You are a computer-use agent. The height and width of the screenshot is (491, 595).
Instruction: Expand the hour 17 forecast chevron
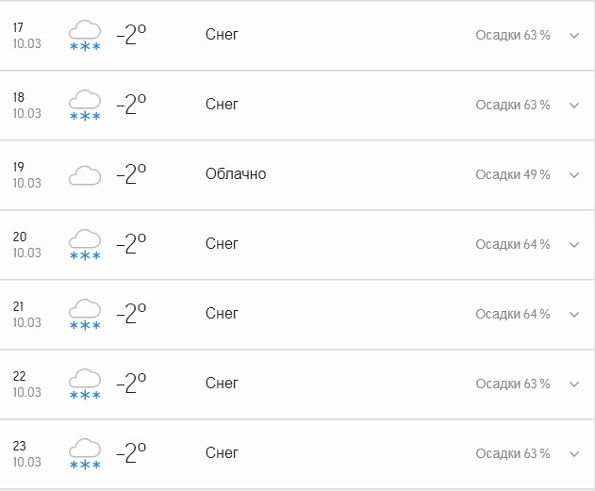point(574,36)
